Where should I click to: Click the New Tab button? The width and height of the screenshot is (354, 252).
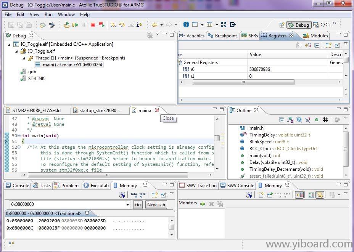(156, 205)
